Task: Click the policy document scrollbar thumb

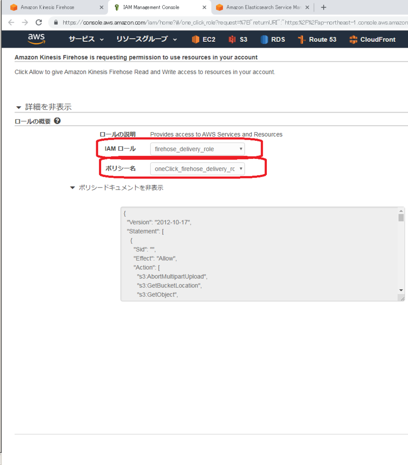Action: [x=401, y=218]
